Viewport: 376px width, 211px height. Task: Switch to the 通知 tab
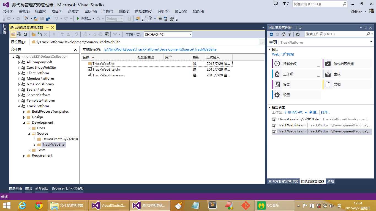point(331,181)
